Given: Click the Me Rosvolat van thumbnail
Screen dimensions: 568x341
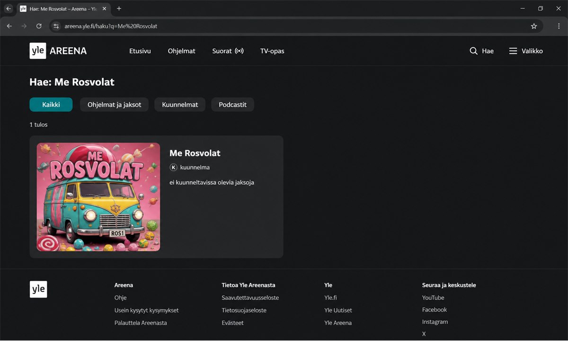Looking at the screenshot, I should point(98,197).
